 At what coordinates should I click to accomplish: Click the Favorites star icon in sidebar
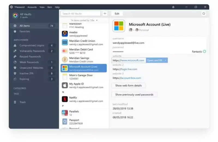click(15, 31)
